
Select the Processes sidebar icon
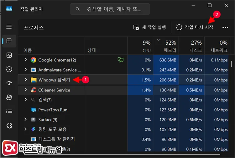9,41
